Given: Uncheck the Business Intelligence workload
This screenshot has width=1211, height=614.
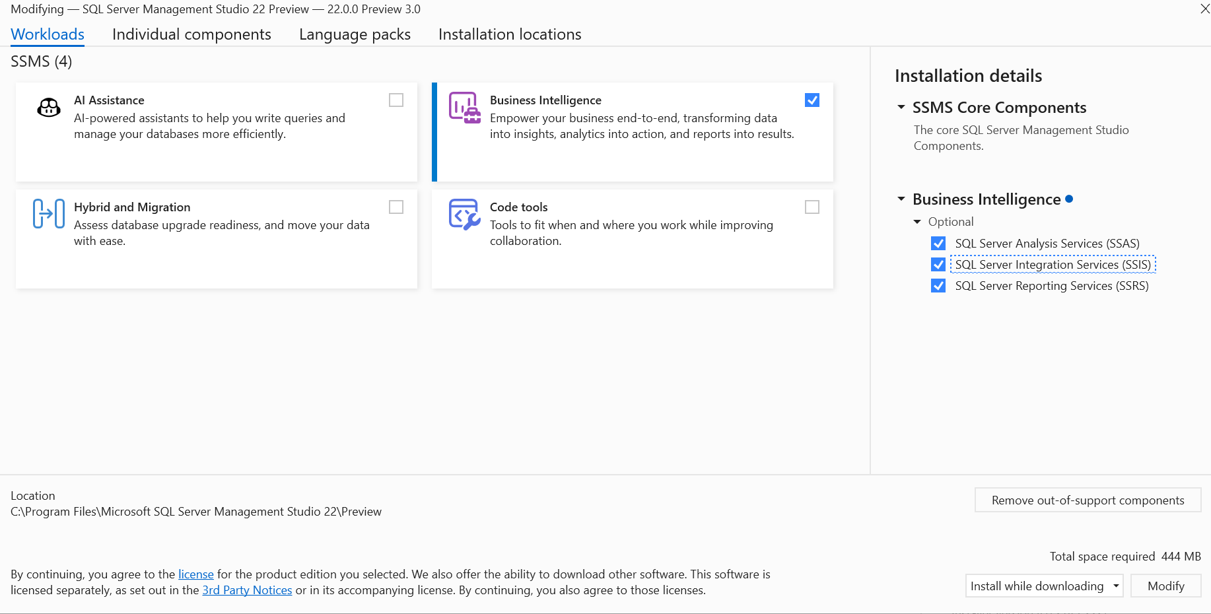Looking at the screenshot, I should pyautogui.click(x=812, y=100).
